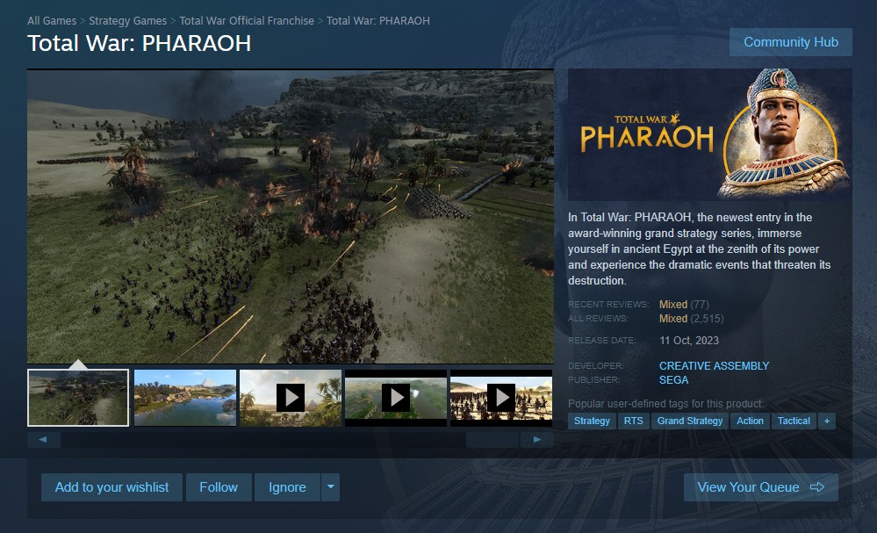Select the first battlefield thumbnail
This screenshot has width=877, height=533.
(x=78, y=398)
